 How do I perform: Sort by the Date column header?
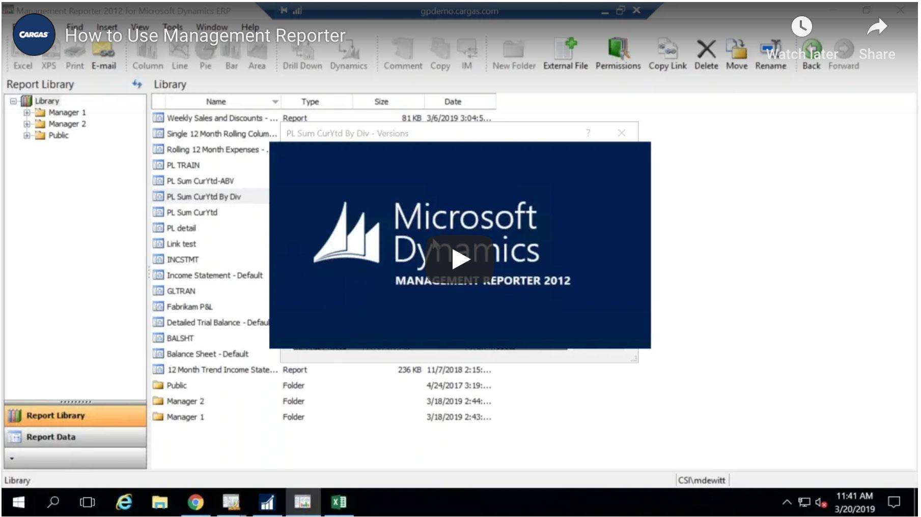coord(459,102)
